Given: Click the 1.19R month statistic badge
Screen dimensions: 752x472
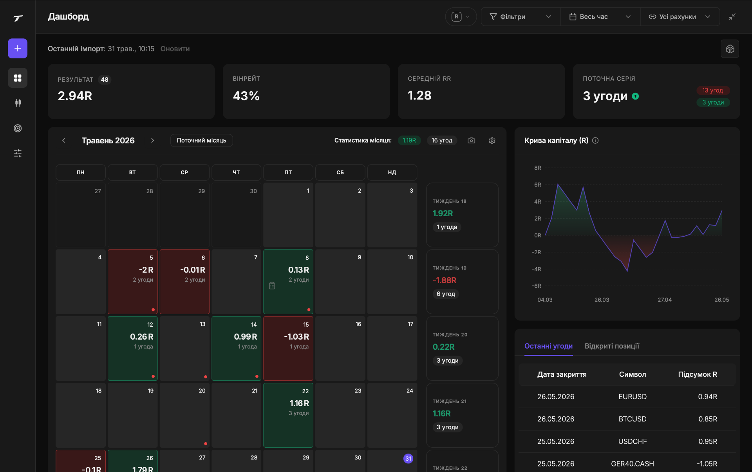Looking at the screenshot, I should pyautogui.click(x=409, y=140).
